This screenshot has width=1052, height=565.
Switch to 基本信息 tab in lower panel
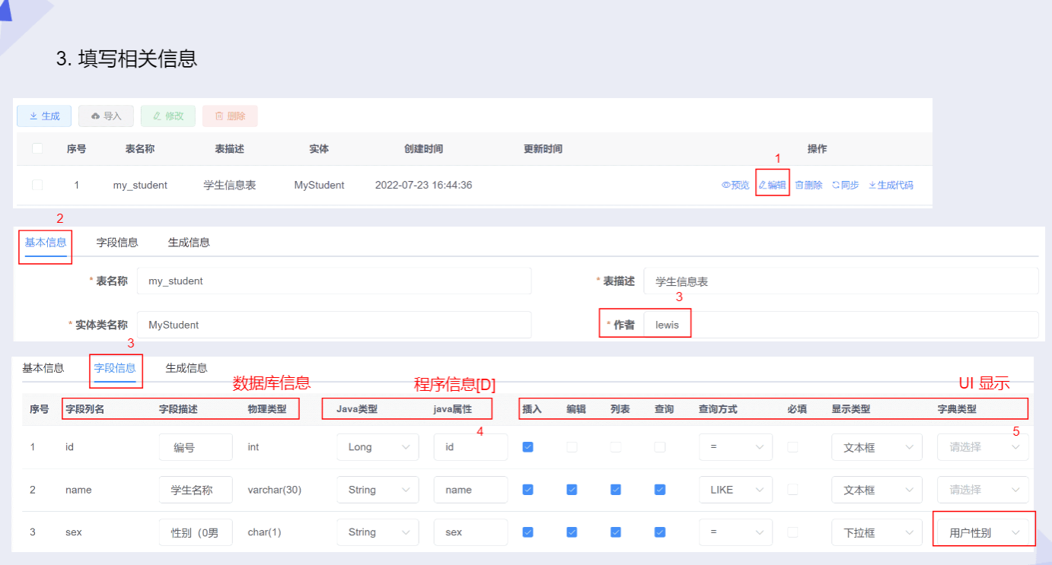point(43,367)
